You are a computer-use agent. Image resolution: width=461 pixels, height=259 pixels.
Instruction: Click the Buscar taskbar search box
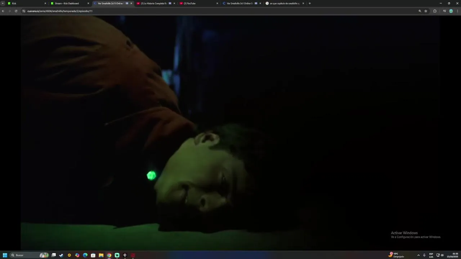tap(29, 255)
